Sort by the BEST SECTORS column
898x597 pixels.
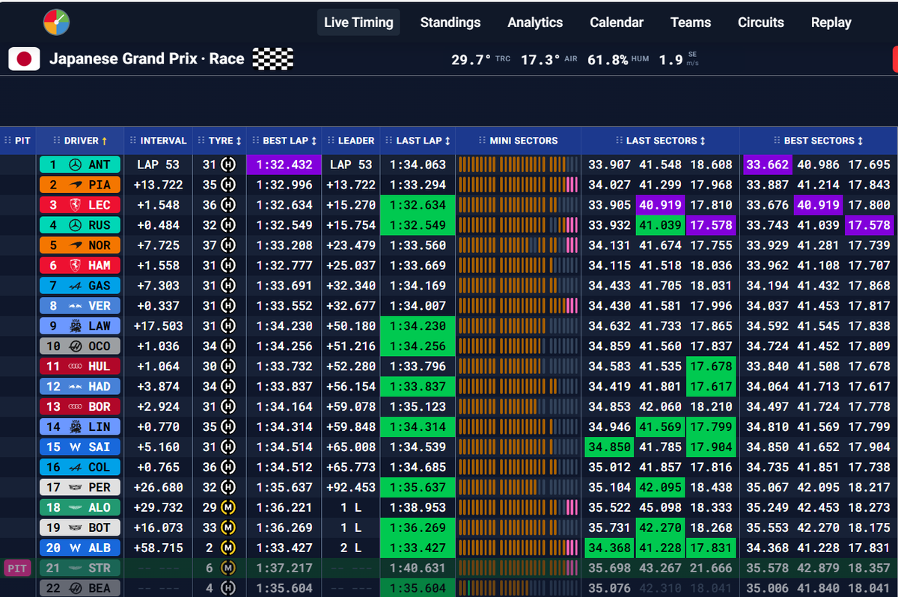pyautogui.click(x=819, y=141)
